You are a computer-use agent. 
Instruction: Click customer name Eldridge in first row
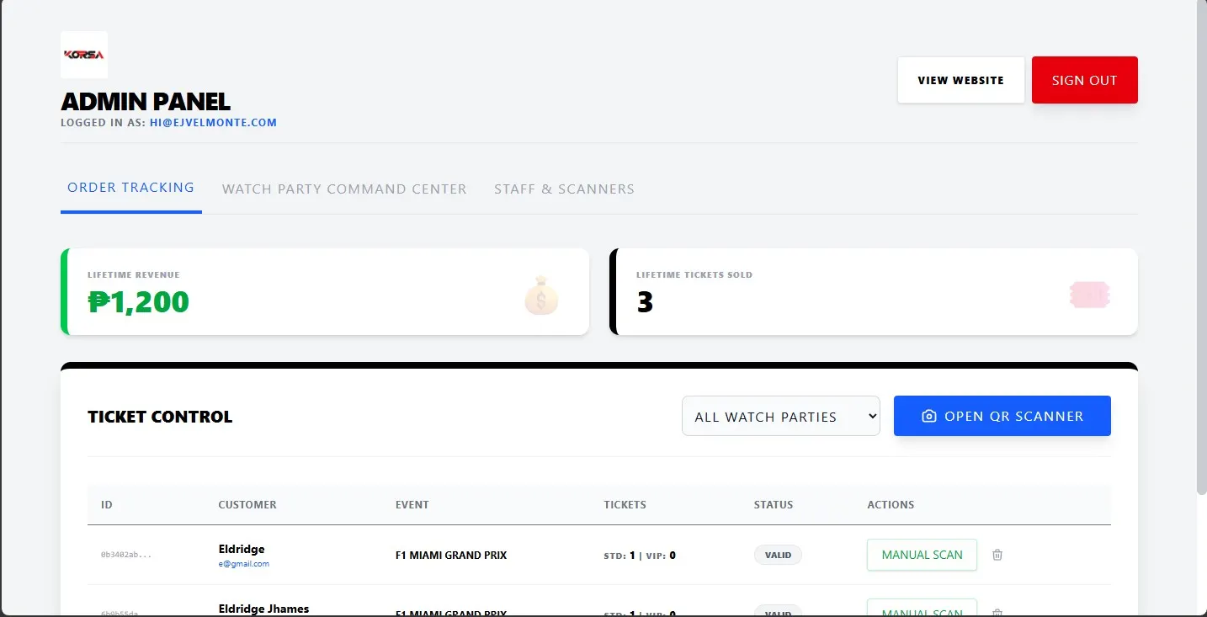[242, 549]
